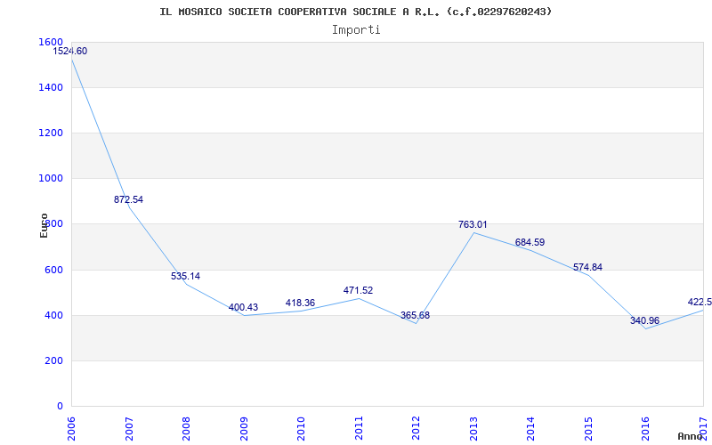Select the 684.59 data point label

[530, 242]
